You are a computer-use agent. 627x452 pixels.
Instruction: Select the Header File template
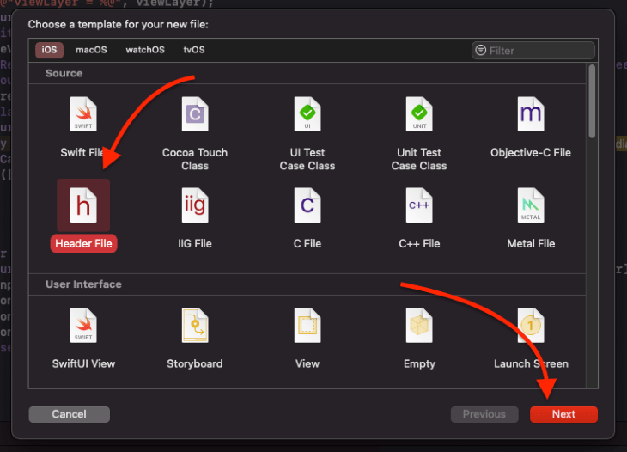(x=83, y=206)
